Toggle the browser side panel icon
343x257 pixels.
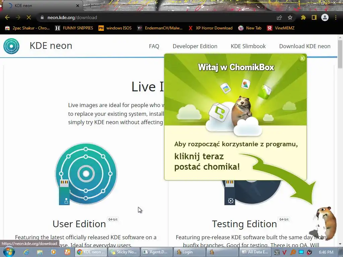314,17
